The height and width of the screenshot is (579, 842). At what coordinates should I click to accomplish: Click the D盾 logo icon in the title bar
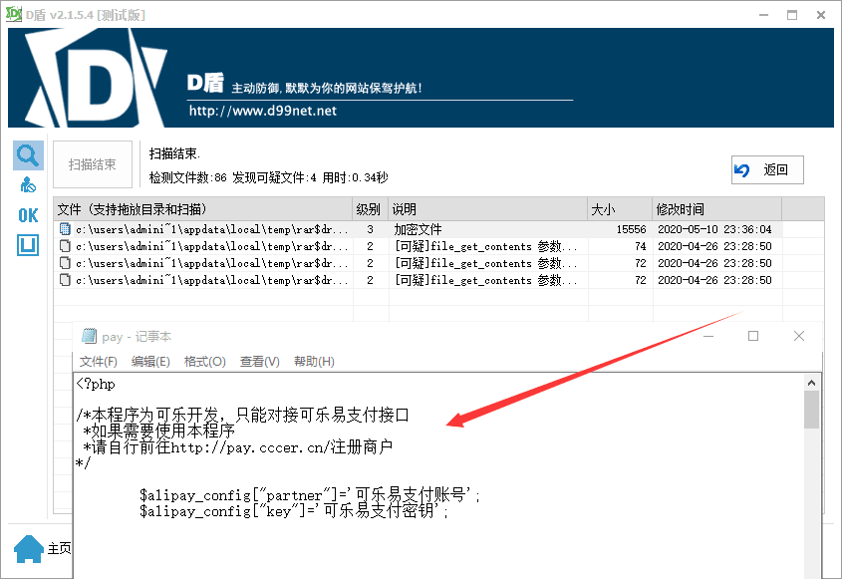[12, 14]
